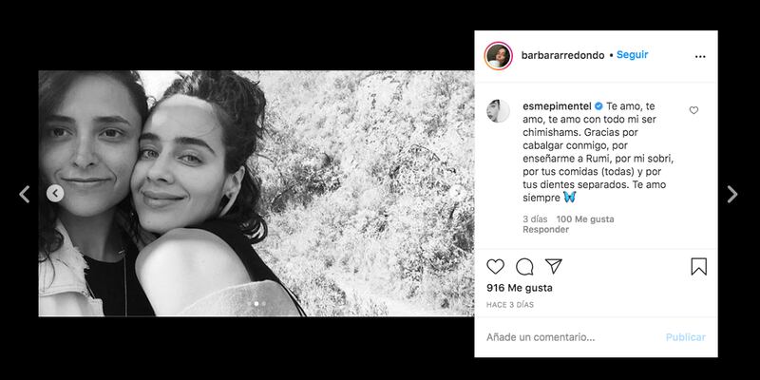Viewport: 760px width, 380px height.
Task: Like the post with heart icon
Action: (x=495, y=267)
